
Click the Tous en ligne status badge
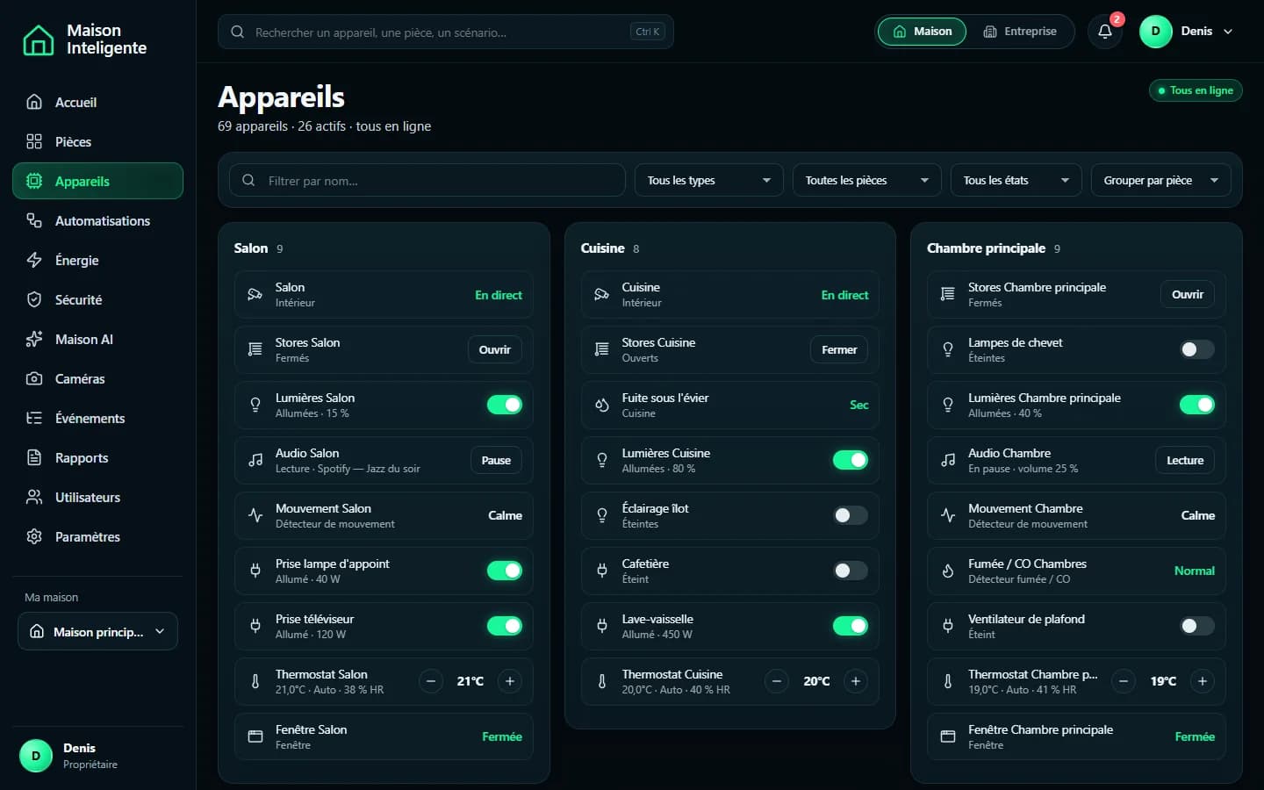coord(1196,90)
